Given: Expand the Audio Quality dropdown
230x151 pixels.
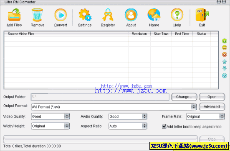Looking at the screenshot, I should point(144,116).
